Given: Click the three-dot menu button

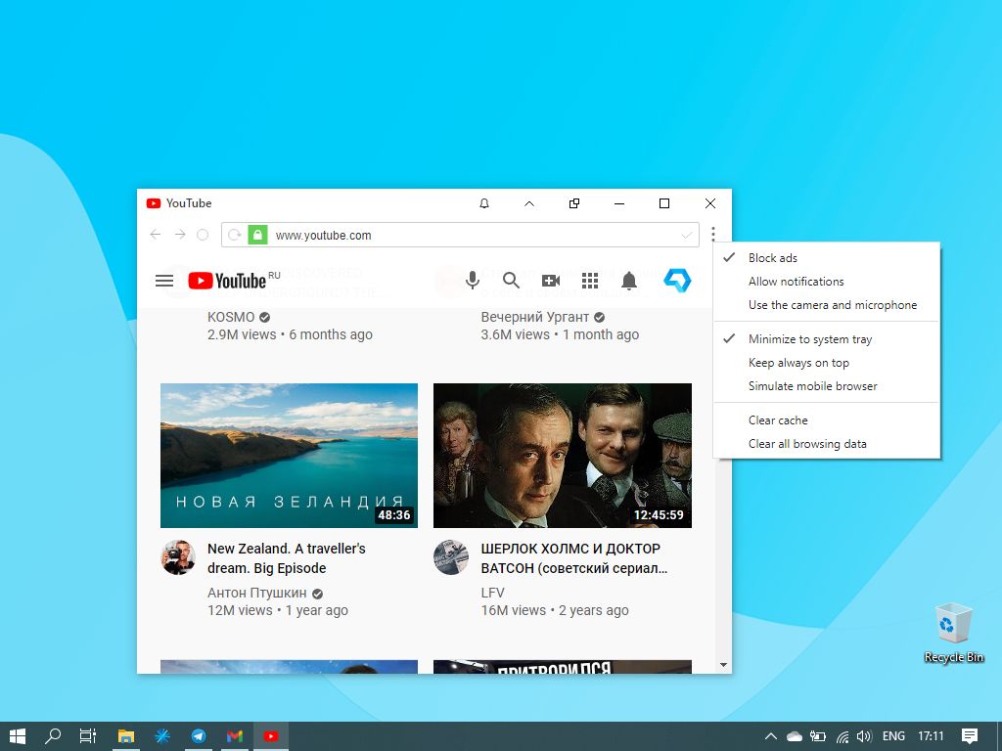Looking at the screenshot, I should tap(713, 235).
